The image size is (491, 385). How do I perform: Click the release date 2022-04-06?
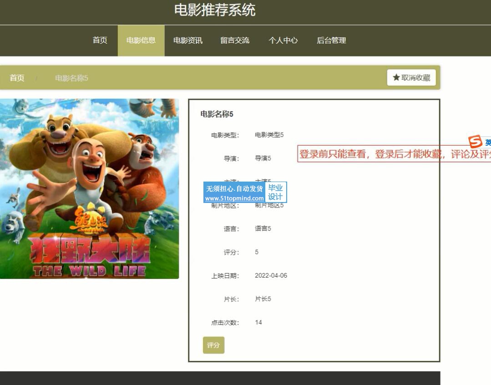click(x=271, y=275)
